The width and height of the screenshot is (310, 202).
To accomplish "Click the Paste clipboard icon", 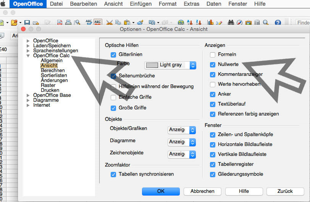I will click(x=127, y=22).
